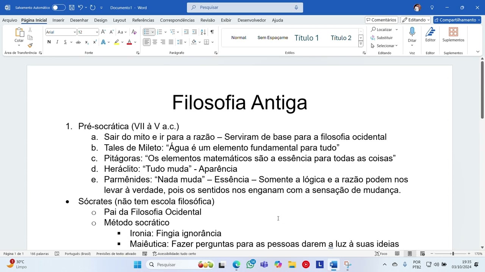Click Localizar find button
The image size is (485, 272).
(x=382, y=29)
